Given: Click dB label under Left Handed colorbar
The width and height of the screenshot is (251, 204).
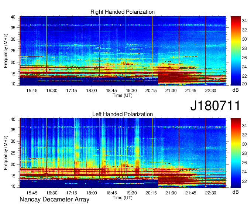Looking at the screenshot, I should [235, 192].
